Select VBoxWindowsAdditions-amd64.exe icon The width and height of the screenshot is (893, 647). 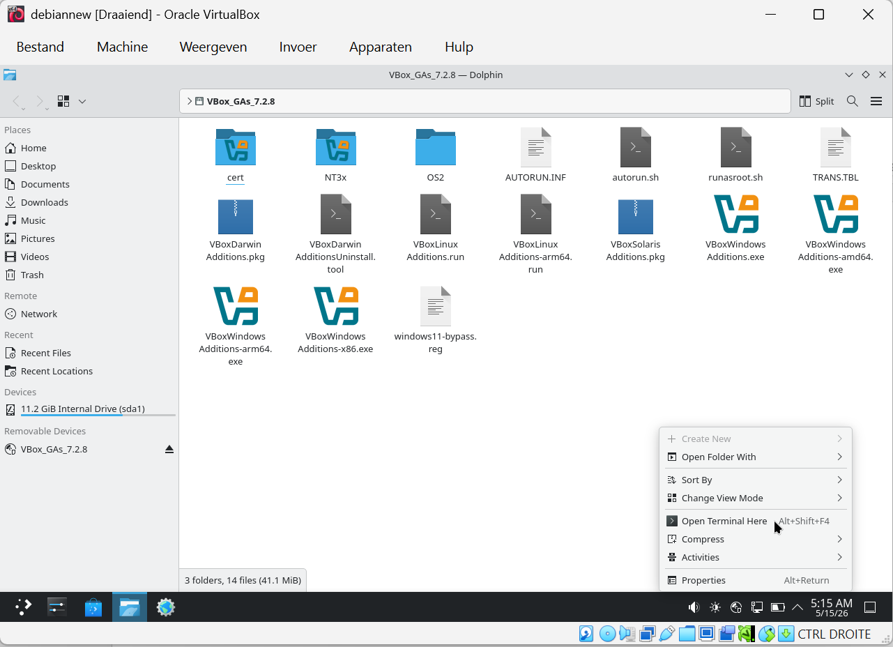pyautogui.click(x=835, y=214)
